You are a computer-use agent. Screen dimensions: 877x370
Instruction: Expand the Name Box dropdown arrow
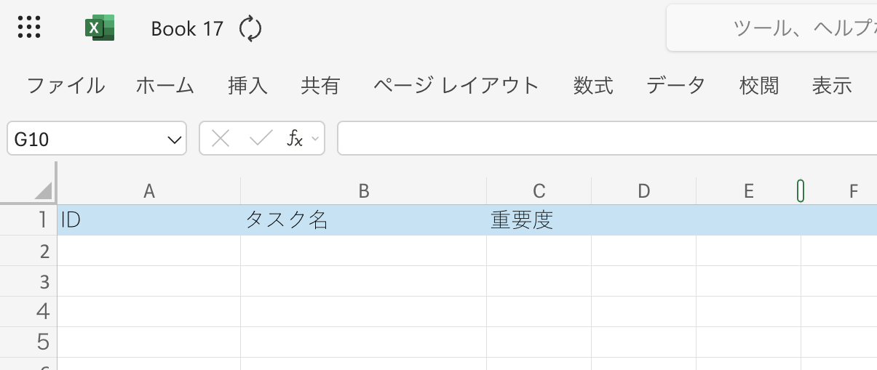(174, 139)
